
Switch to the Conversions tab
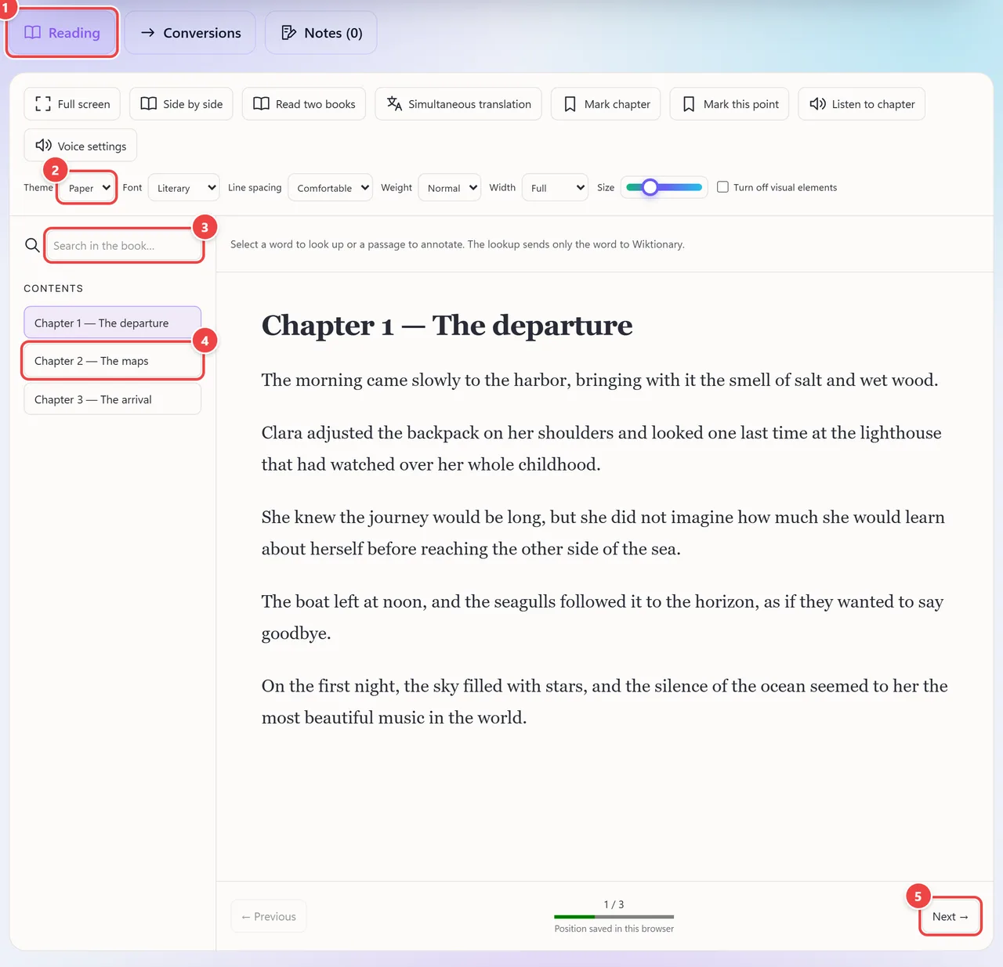pyautogui.click(x=190, y=33)
